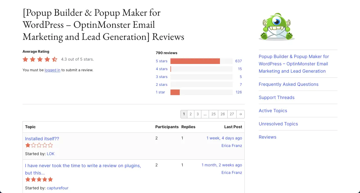Screen dimensions: 360x193
Task: Open the logged in link to sign in
Action: (x=52, y=70)
